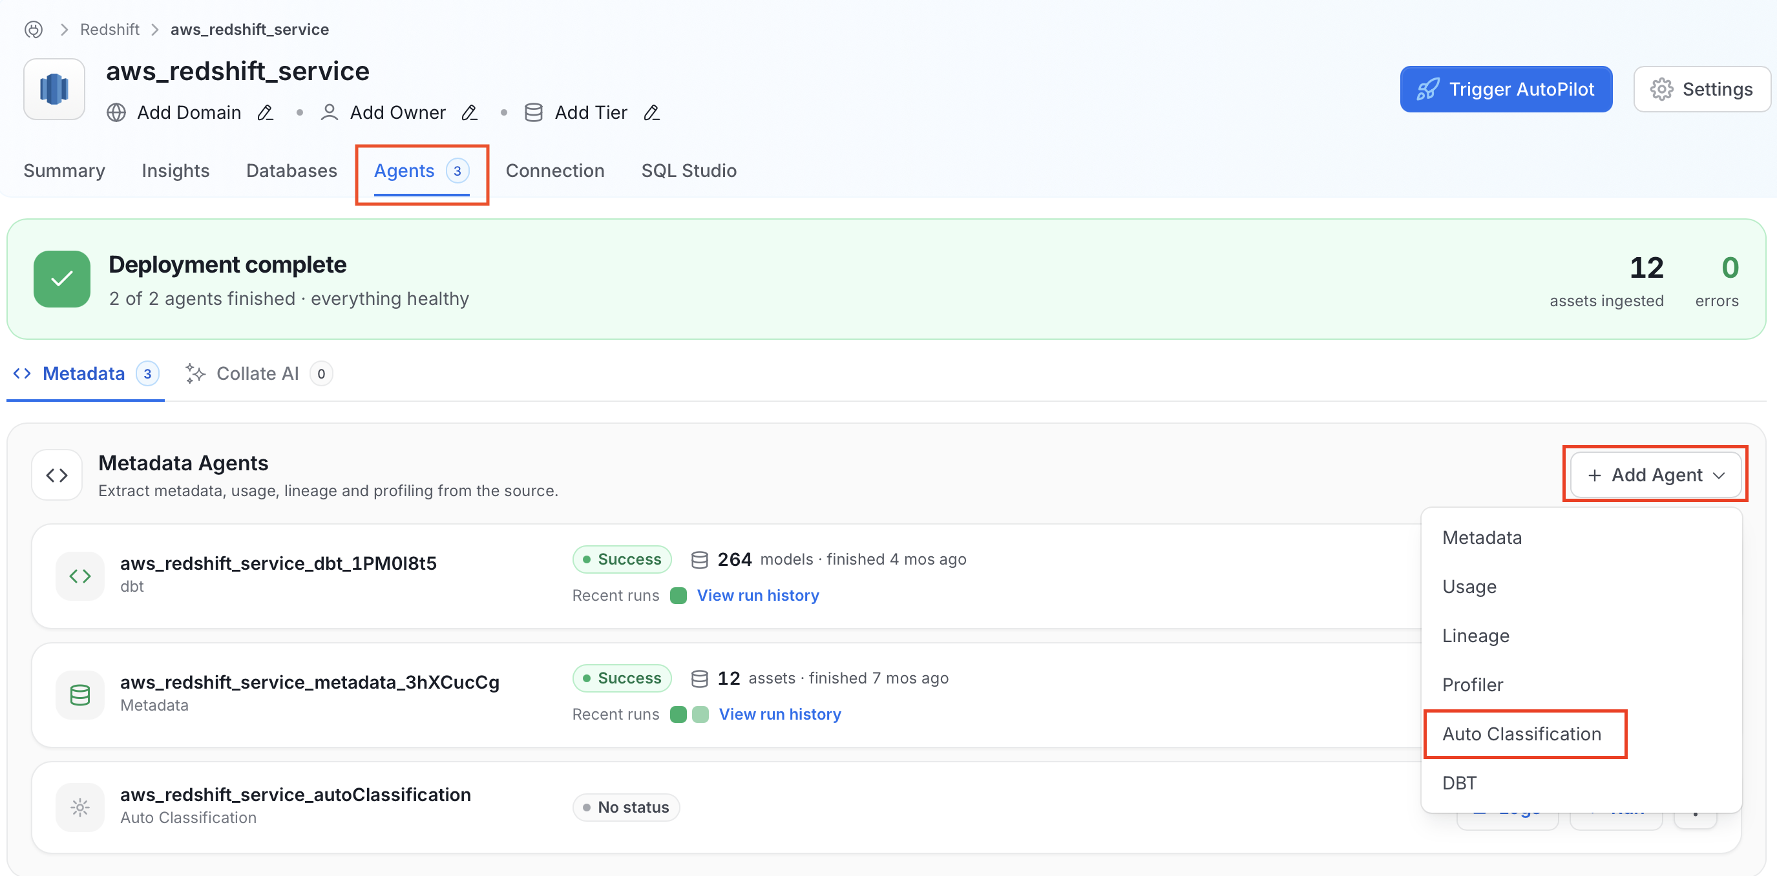Open aws_redshift_service_autoClassification agent name

click(295, 795)
